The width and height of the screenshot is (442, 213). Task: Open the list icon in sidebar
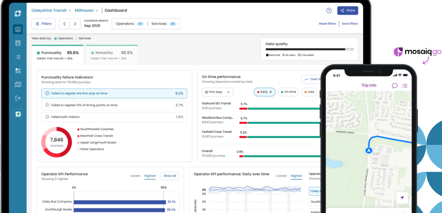point(18,57)
